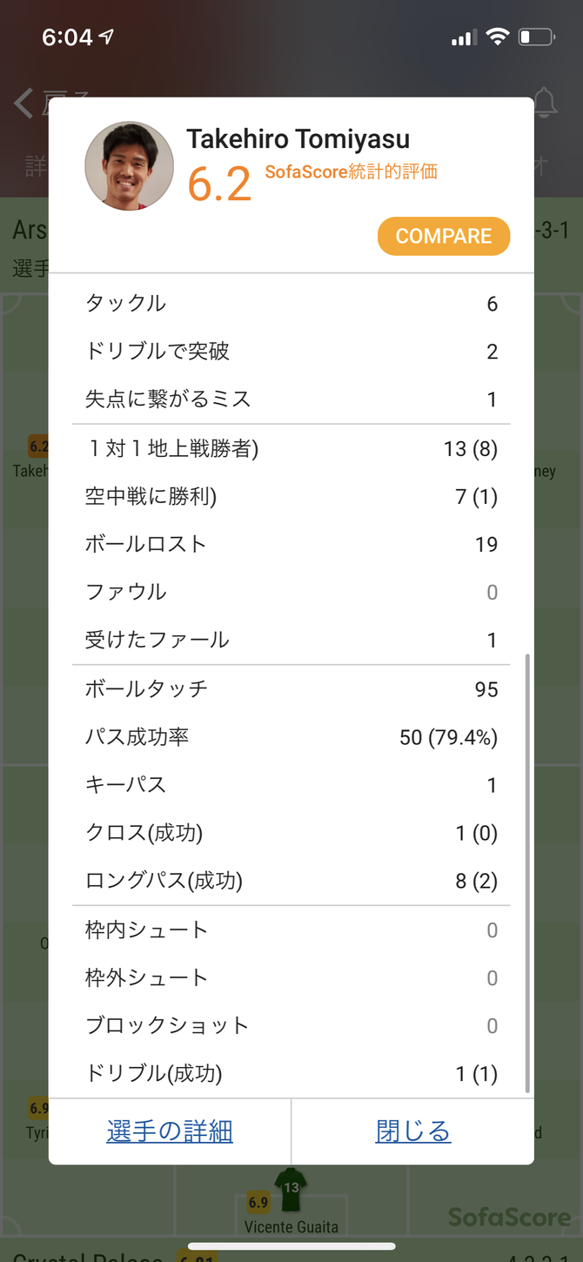The height and width of the screenshot is (1262, 583).
Task: Tap the パス成功率 stat row
Action: 291,737
